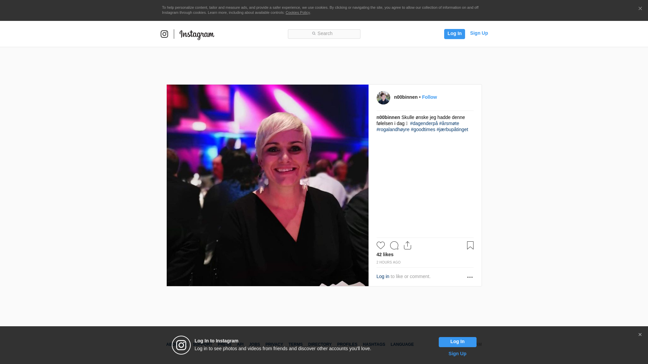Screen dimensions: 648x364
Task: Click the Sign Up link in the bottom banner
Action: pyautogui.click(x=457, y=354)
